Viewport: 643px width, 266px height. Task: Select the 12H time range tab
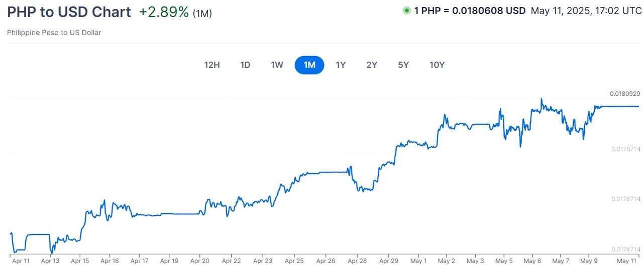pyautogui.click(x=211, y=65)
